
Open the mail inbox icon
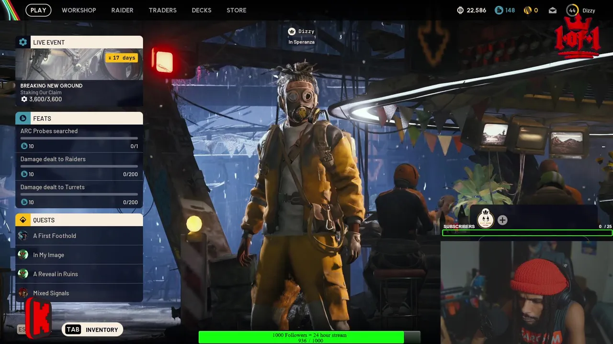point(553,10)
